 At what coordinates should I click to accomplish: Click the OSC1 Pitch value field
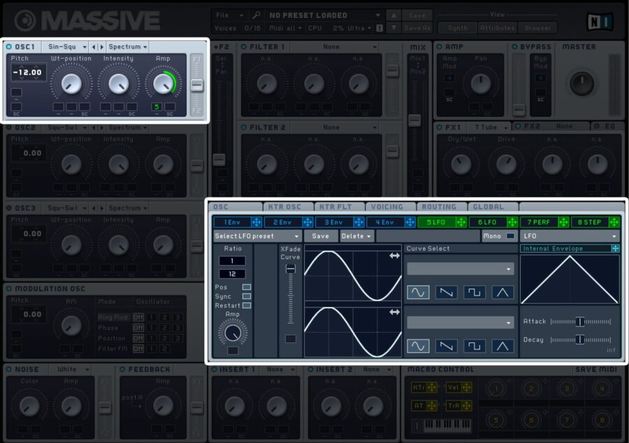click(x=28, y=72)
